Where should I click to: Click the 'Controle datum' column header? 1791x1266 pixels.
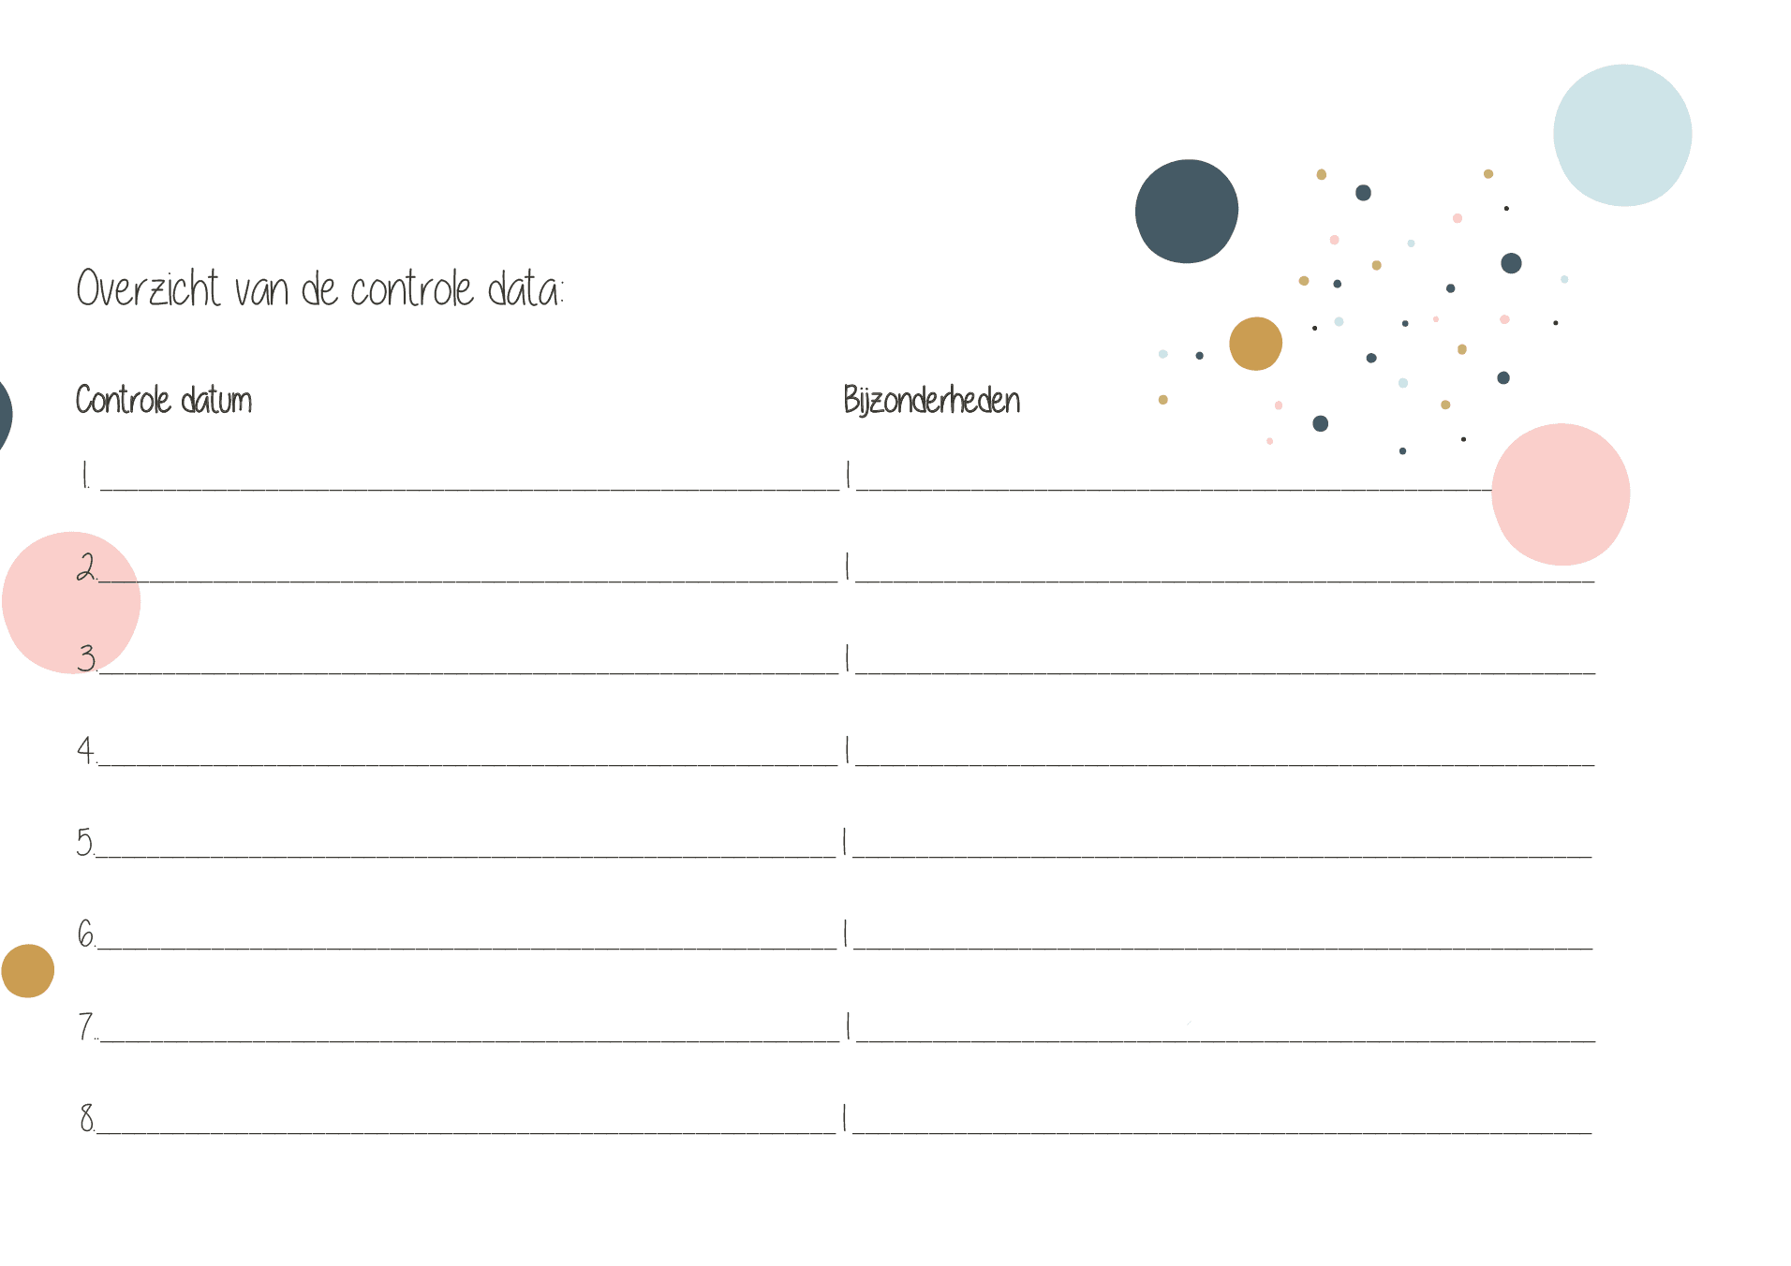(164, 400)
